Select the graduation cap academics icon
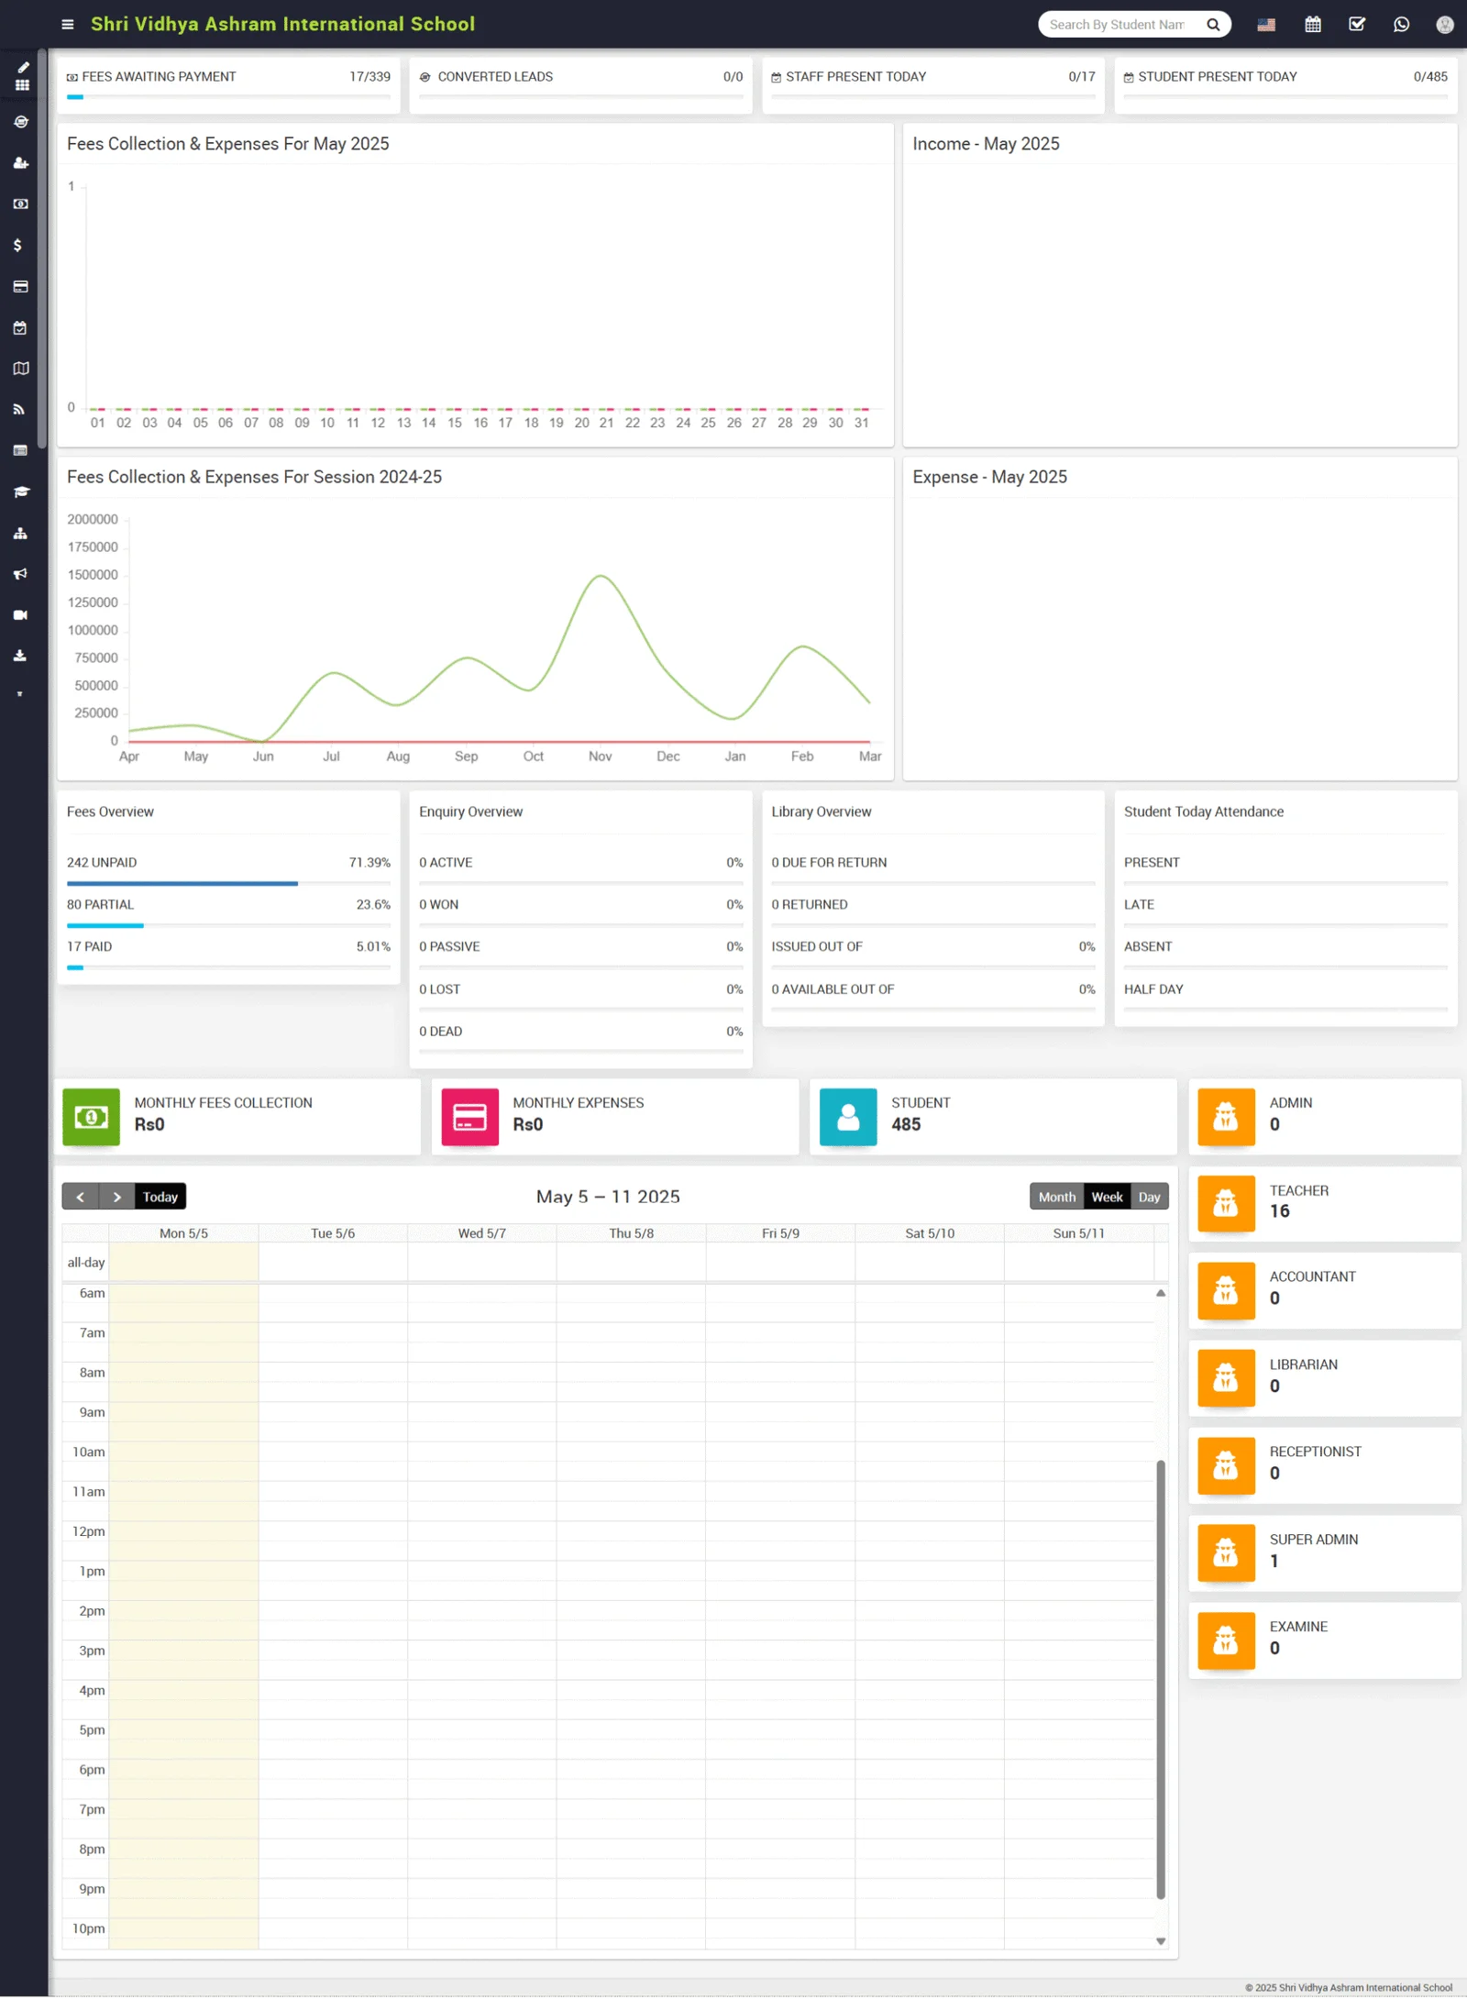Viewport: 1467px width, 1999px height. pyautogui.click(x=21, y=491)
